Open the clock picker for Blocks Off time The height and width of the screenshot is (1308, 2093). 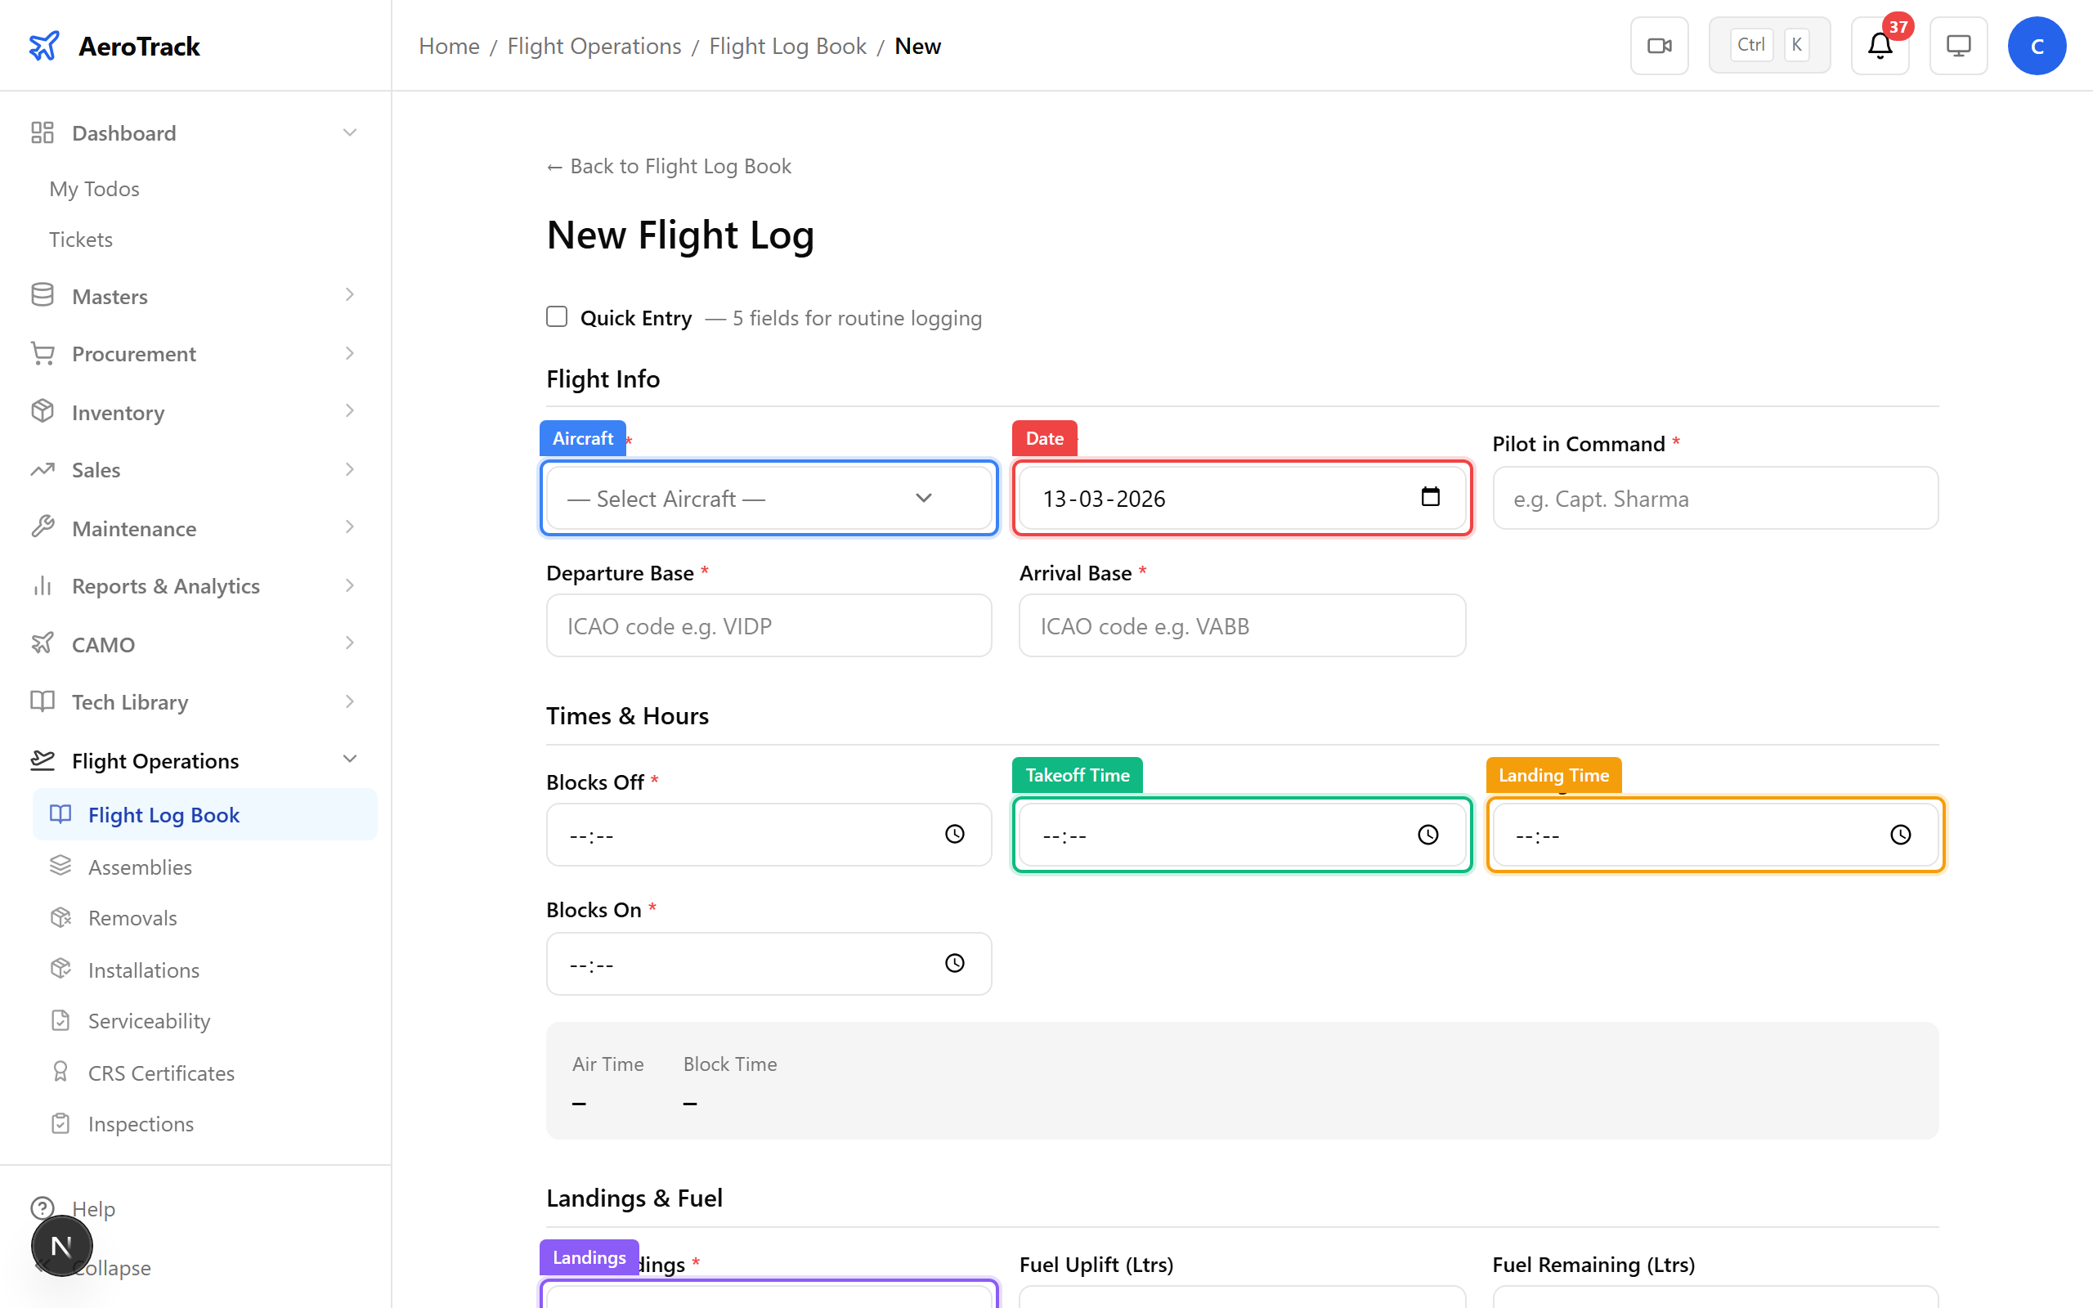954,834
